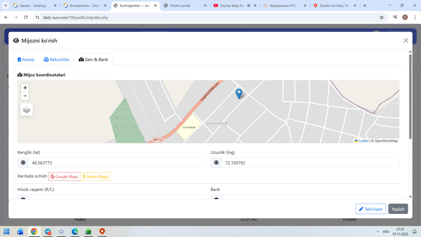421x237 pixels.
Task: Click scroll-down arrow of dialog scrollbar
Action: pyautogui.click(x=410, y=197)
